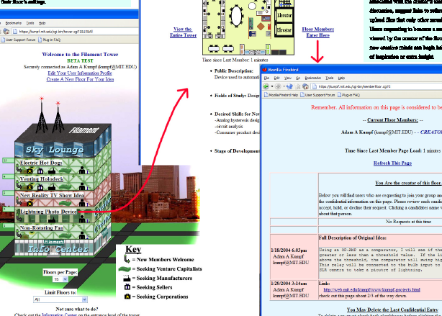This screenshot has height=316, width=442.
Task: Click page icon in Firebird member floor address bar
Action: click(315, 86)
